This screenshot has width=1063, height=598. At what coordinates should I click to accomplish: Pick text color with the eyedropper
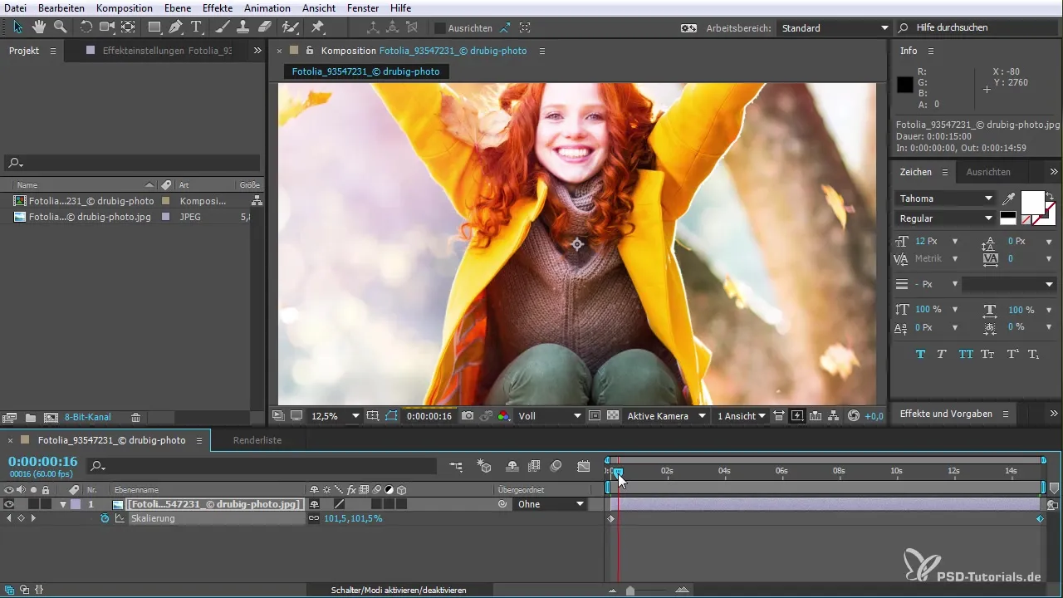pos(1008,199)
